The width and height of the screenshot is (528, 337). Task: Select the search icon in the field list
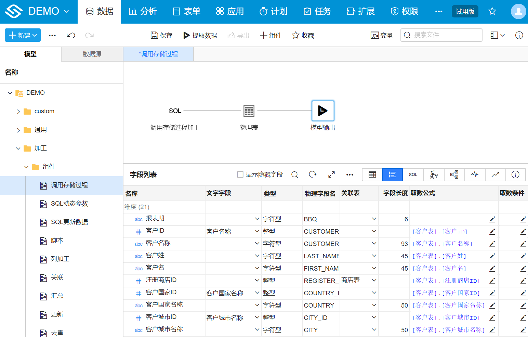click(294, 174)
